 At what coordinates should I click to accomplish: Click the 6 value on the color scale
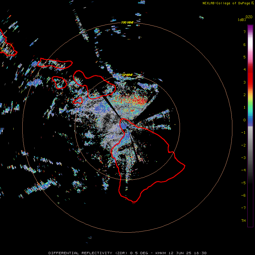point(245,44)
